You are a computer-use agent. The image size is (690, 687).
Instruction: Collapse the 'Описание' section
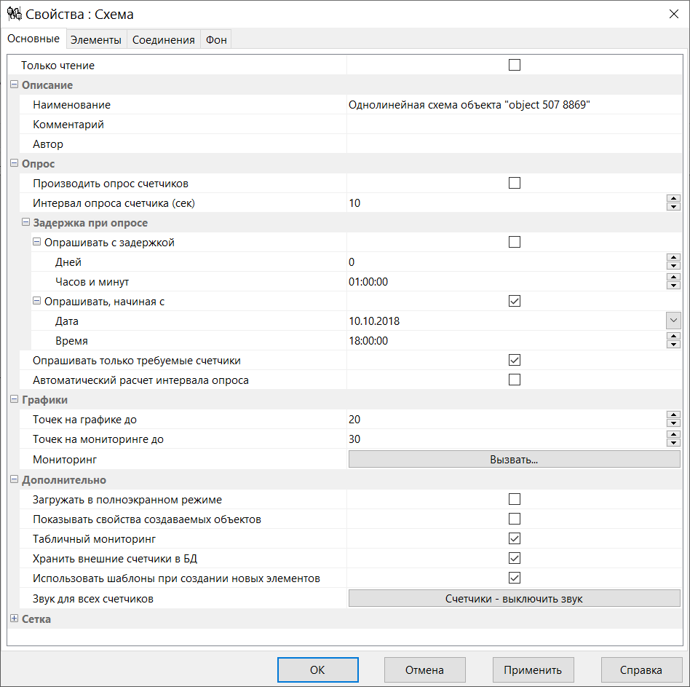(15, 85)
